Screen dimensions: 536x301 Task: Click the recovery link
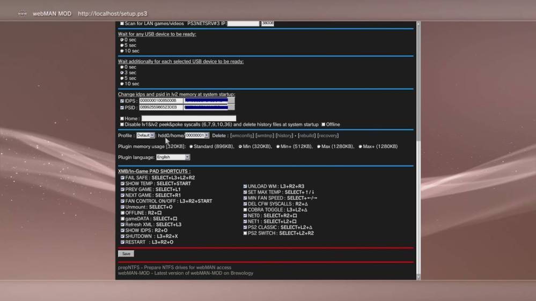328,136
